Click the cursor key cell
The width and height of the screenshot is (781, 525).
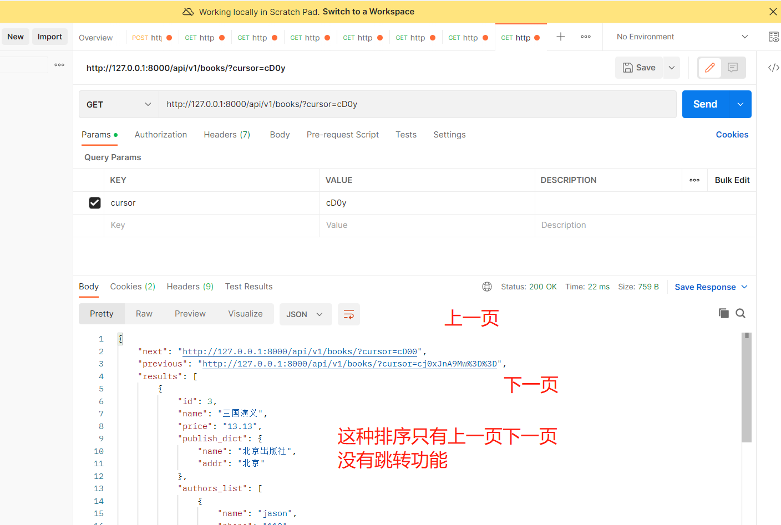pyautogui.click(x=211, y=203)
